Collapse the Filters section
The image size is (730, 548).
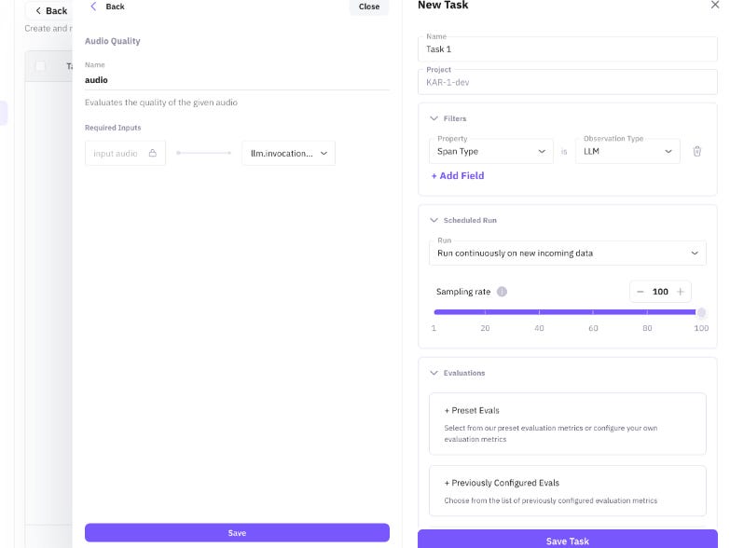pyautogui.click(x=434, y=118)
